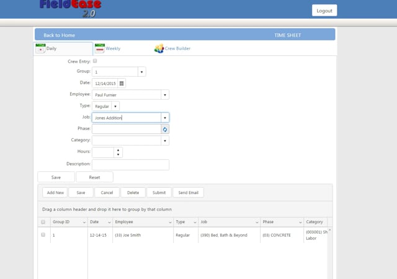Open the Type dropdown

tap(115, 107)
